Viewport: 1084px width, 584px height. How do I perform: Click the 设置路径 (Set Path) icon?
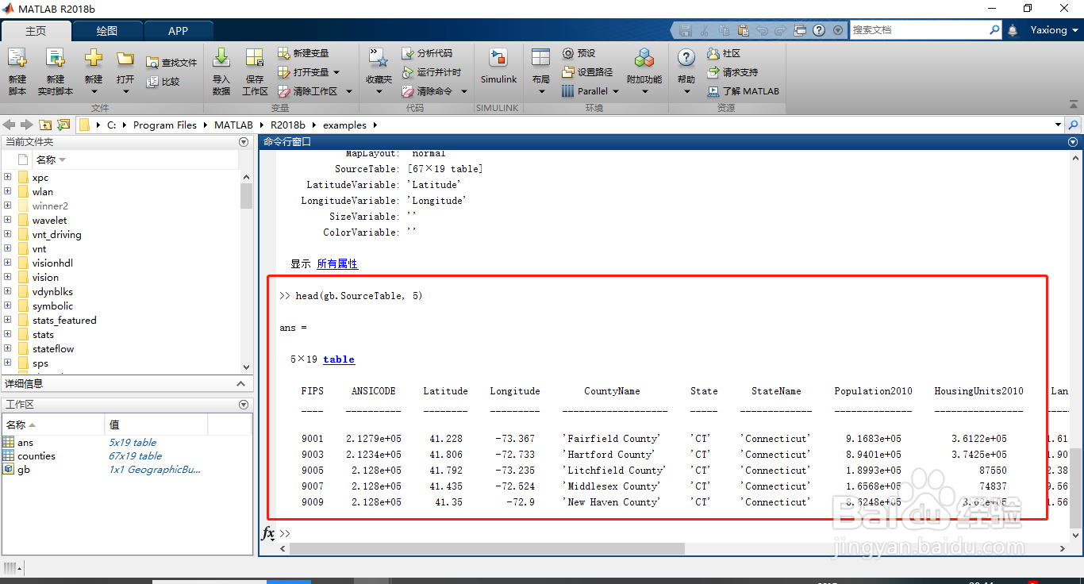[568, 72]
